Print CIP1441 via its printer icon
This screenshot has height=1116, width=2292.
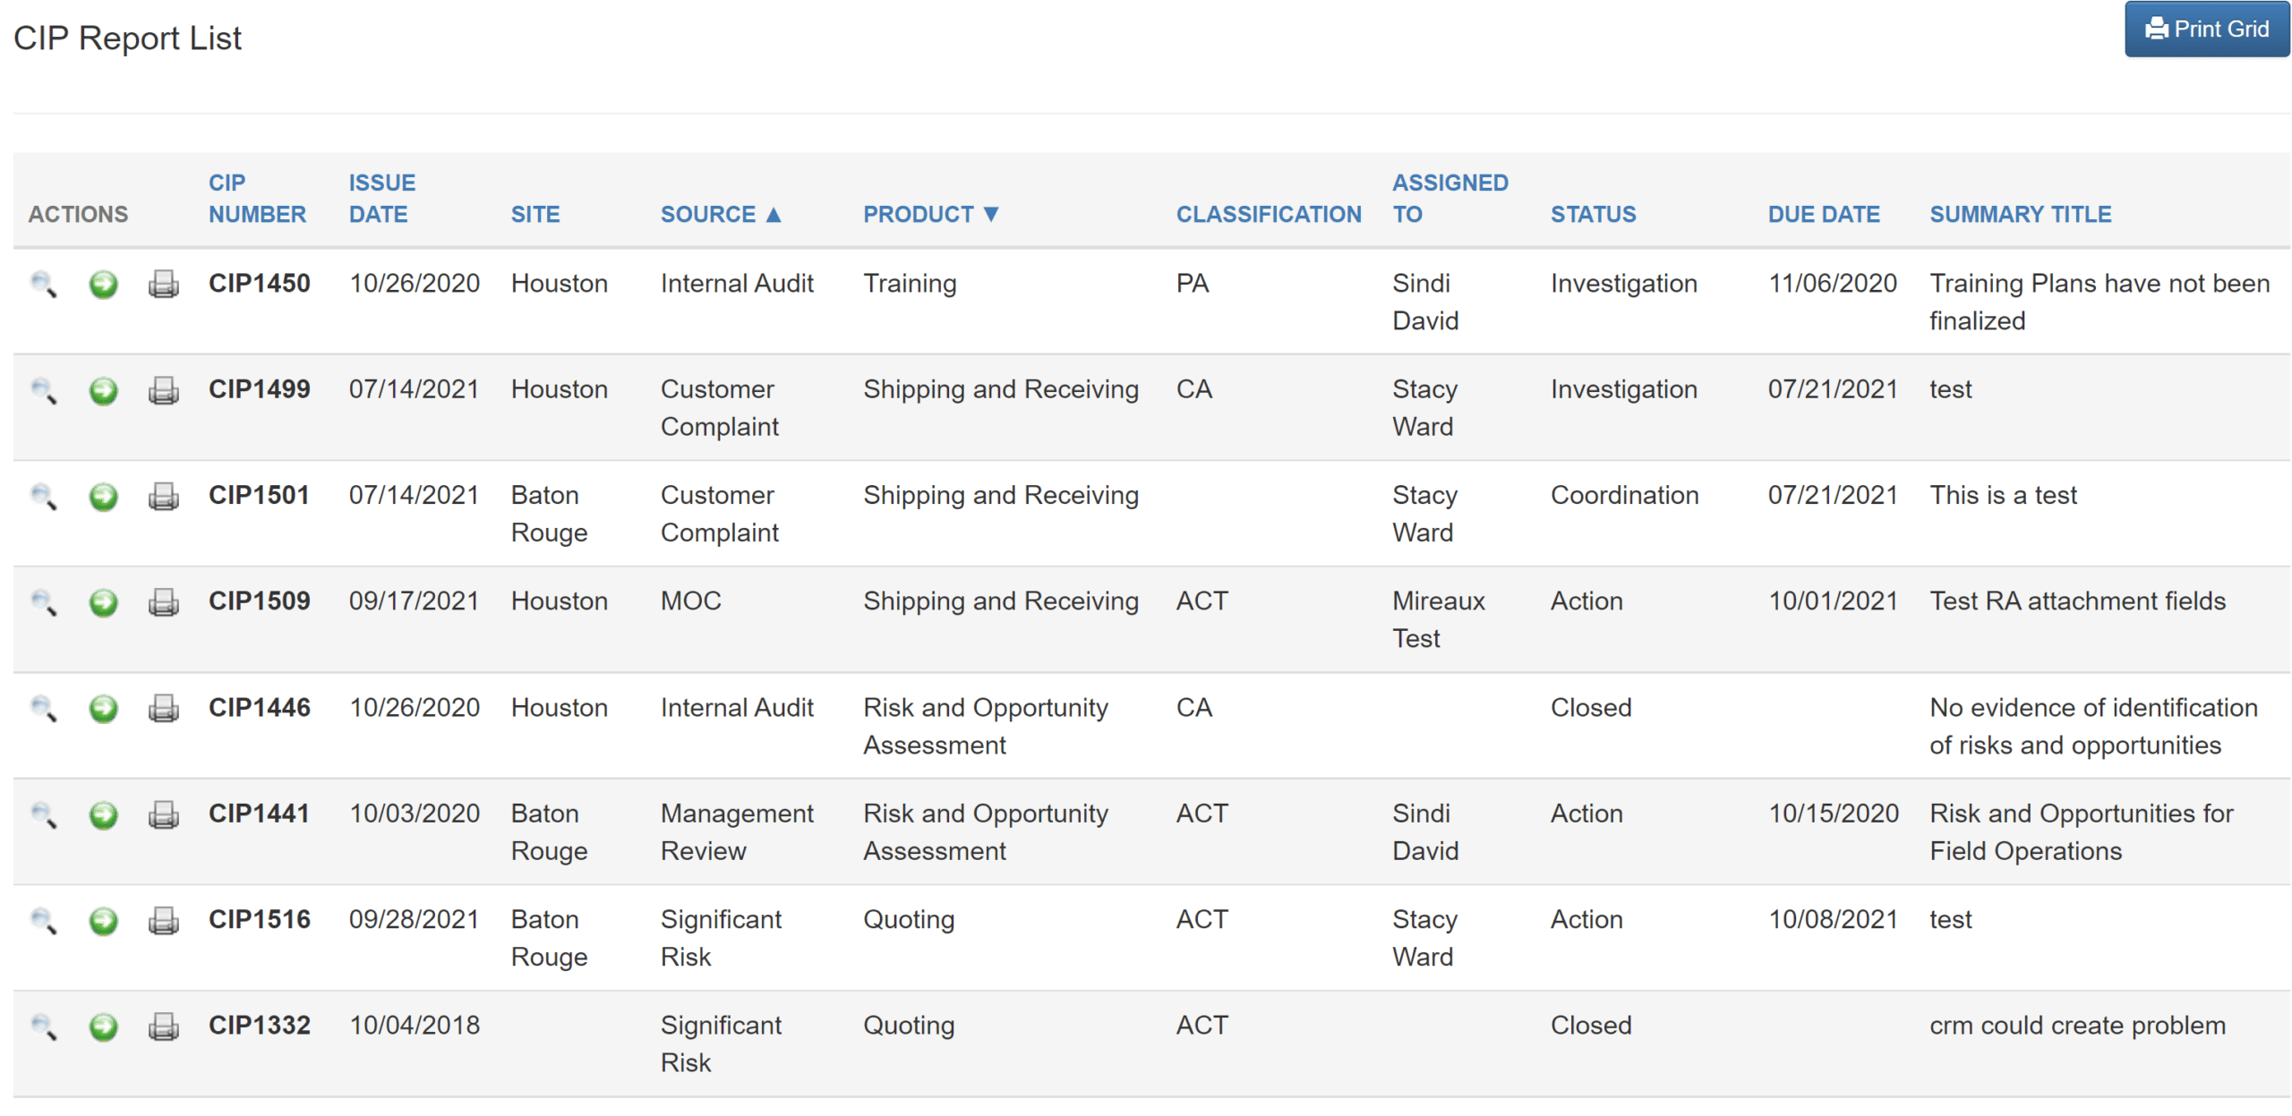tap(163, 814)
